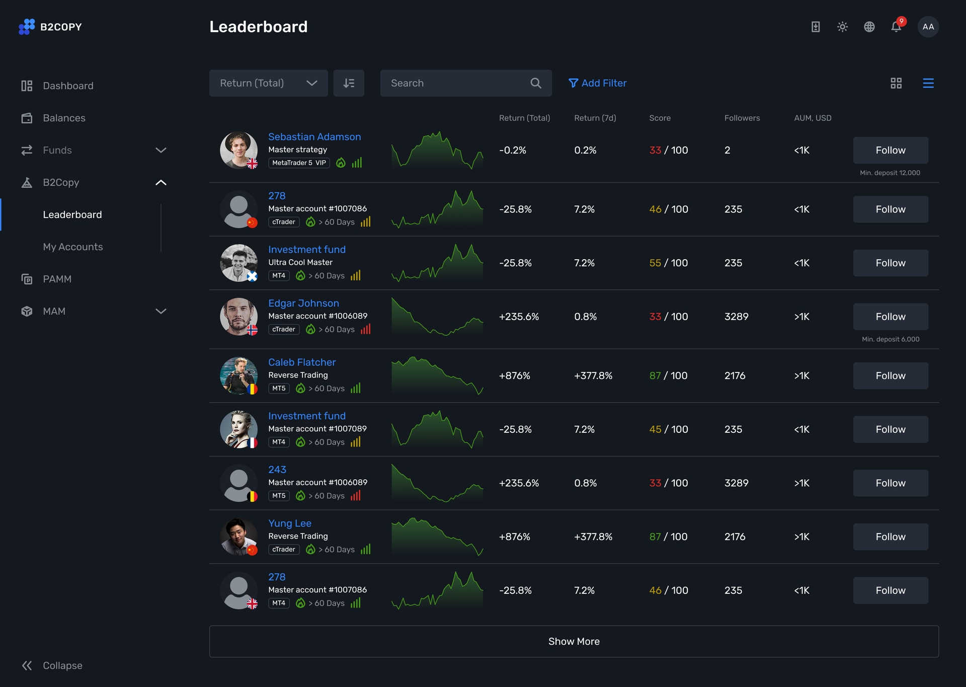Open the notifications bell
This screenshot has height=687, width=966.
896,27
